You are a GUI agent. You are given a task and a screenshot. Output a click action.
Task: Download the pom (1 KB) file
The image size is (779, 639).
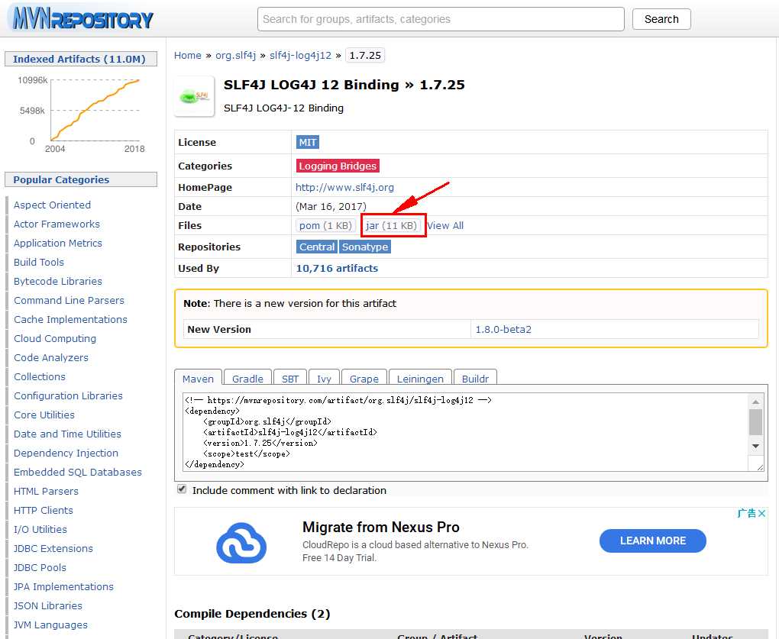pos(325,225)
